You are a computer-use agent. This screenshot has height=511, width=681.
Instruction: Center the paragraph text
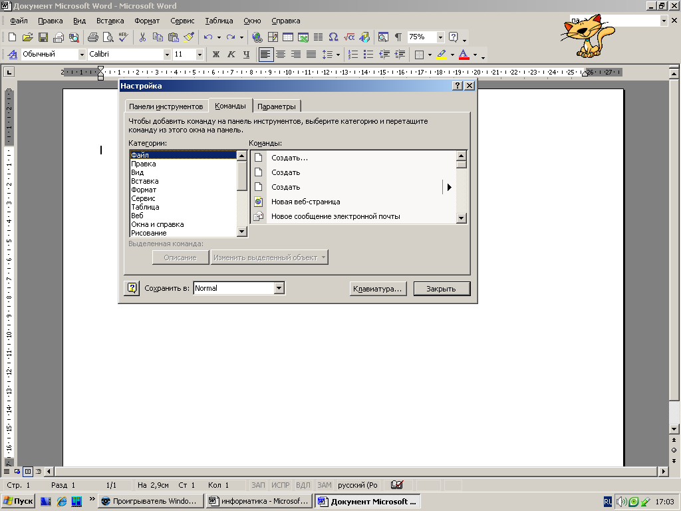281,55
